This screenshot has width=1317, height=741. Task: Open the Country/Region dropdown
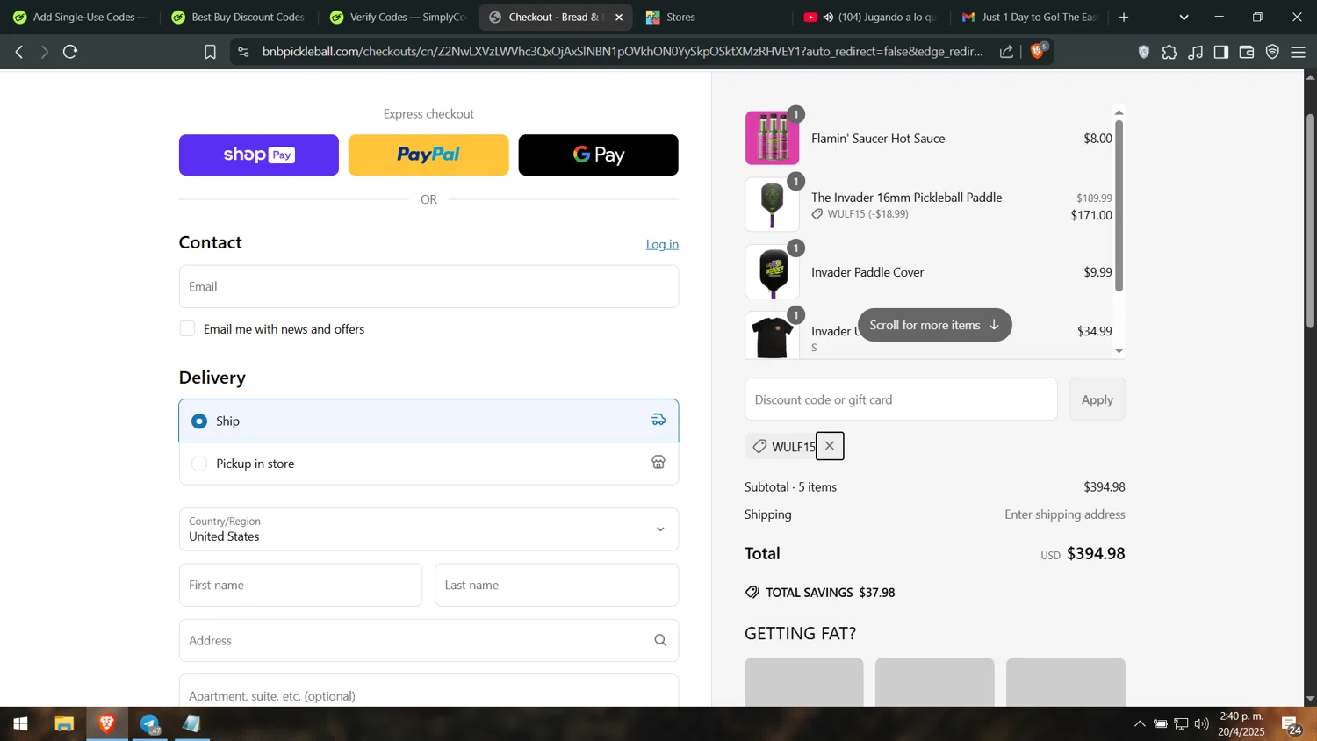click(428, 529)
